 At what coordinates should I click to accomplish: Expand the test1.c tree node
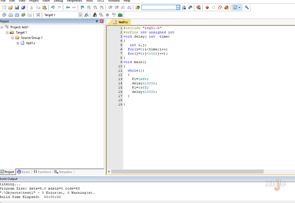[x=18, y=43]
